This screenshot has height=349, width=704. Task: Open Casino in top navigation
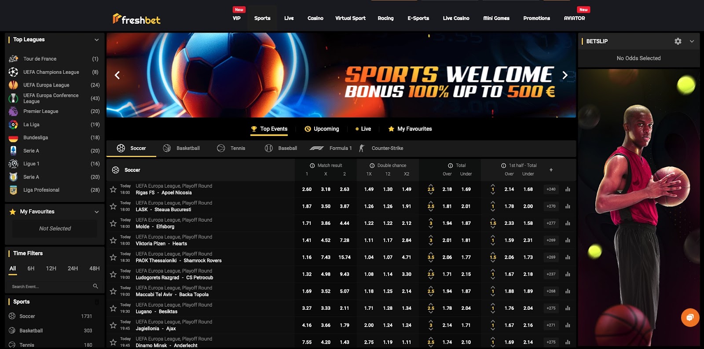point(315,18)
